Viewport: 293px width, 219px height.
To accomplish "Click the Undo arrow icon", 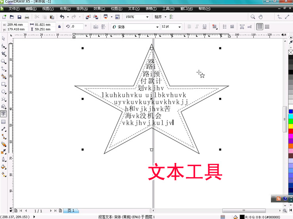I will [x=62, y=17].
